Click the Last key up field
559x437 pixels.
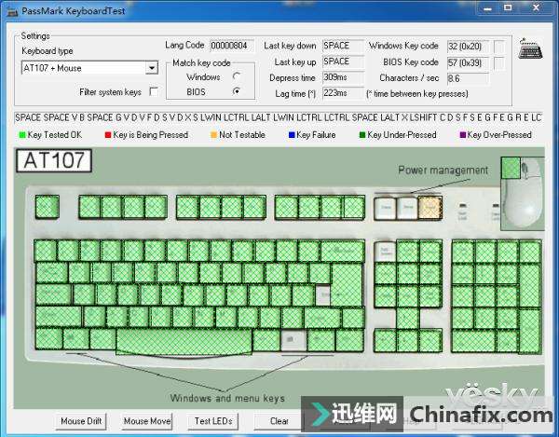343,61
